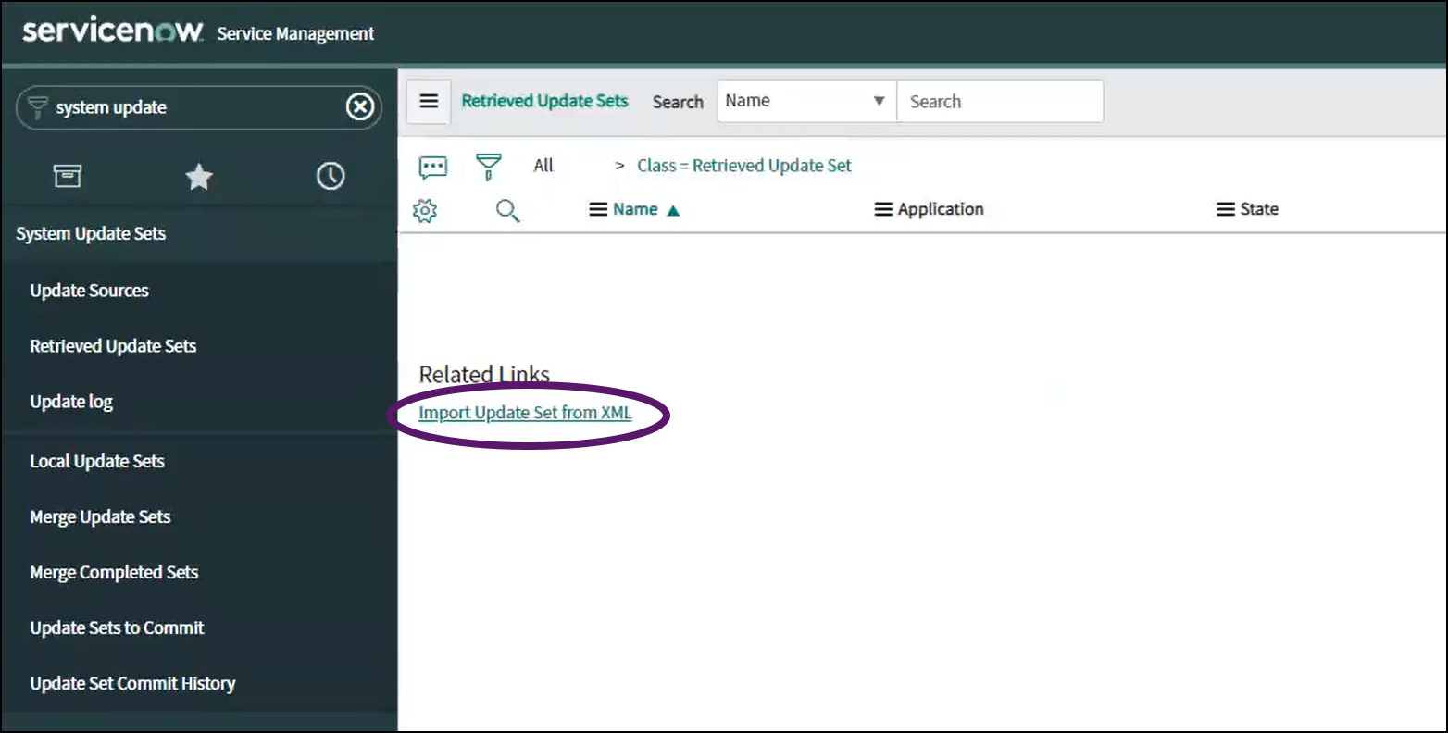Open the Name column header options menu
This screenshot has height=733, width=1448.
pos(597,208)
